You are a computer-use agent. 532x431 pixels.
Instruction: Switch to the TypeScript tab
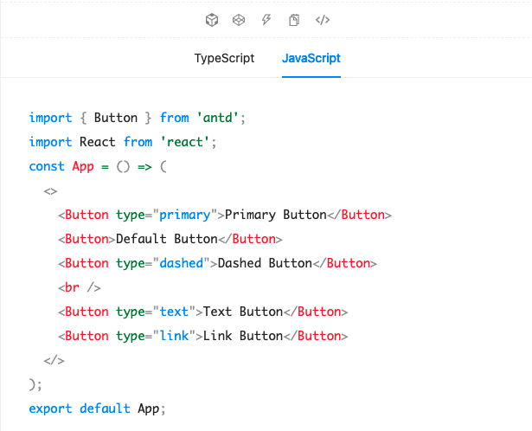[x=224, y=59]
